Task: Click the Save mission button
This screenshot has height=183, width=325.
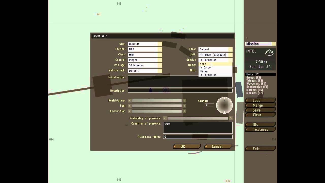Action: tap(260, 110)
